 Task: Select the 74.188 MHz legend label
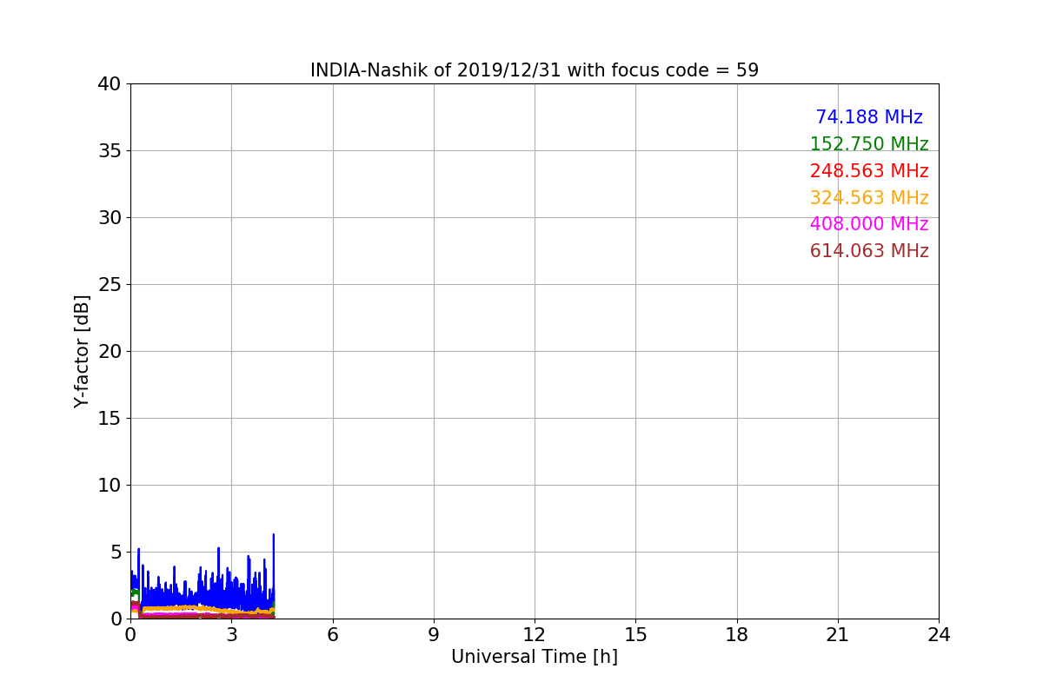click(x=869, y=117)
